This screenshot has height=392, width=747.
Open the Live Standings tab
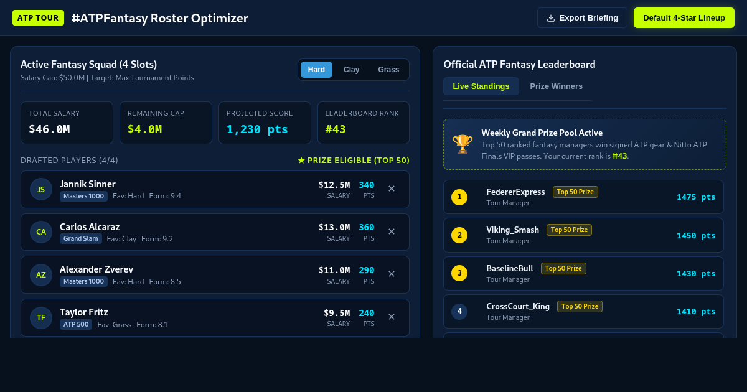pos(481,86)
